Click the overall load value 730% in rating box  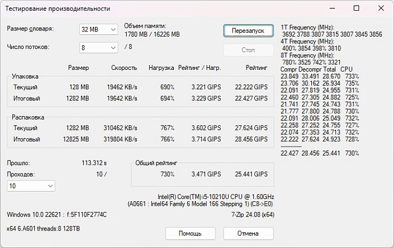167,174
